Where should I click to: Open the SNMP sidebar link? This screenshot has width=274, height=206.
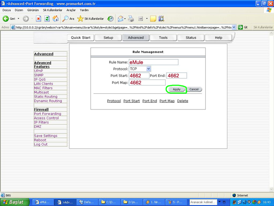click(x=39, y=75)
